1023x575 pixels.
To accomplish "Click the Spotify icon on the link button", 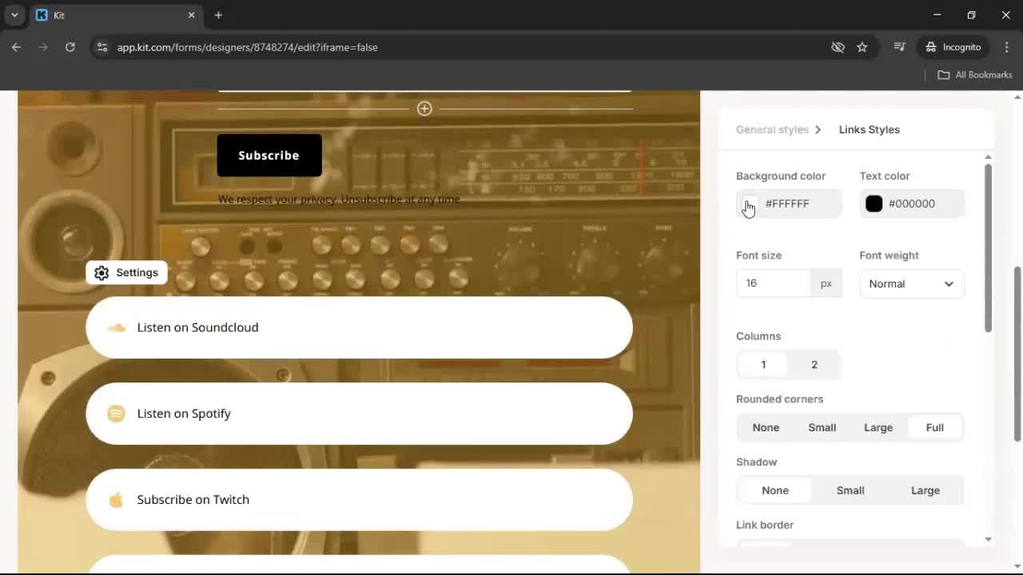I will pos(116,414).
